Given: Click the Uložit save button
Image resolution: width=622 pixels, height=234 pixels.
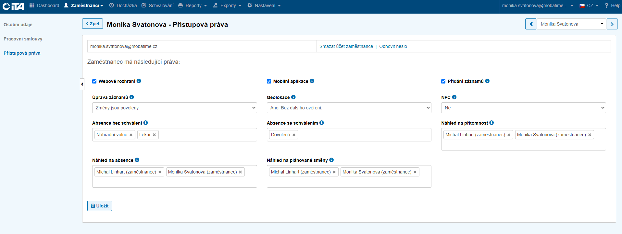Looking at the screenshot, I should pyautogui.click(x=100, y=206).
